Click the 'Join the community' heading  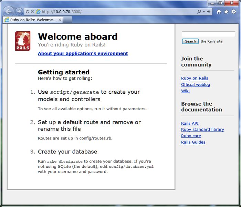click(196, 62)
